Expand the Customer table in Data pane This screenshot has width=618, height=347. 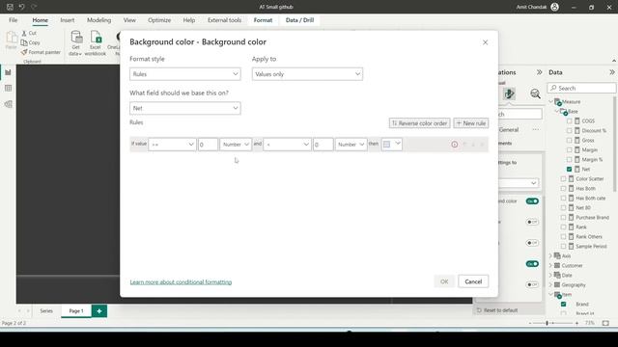point(551,266)
